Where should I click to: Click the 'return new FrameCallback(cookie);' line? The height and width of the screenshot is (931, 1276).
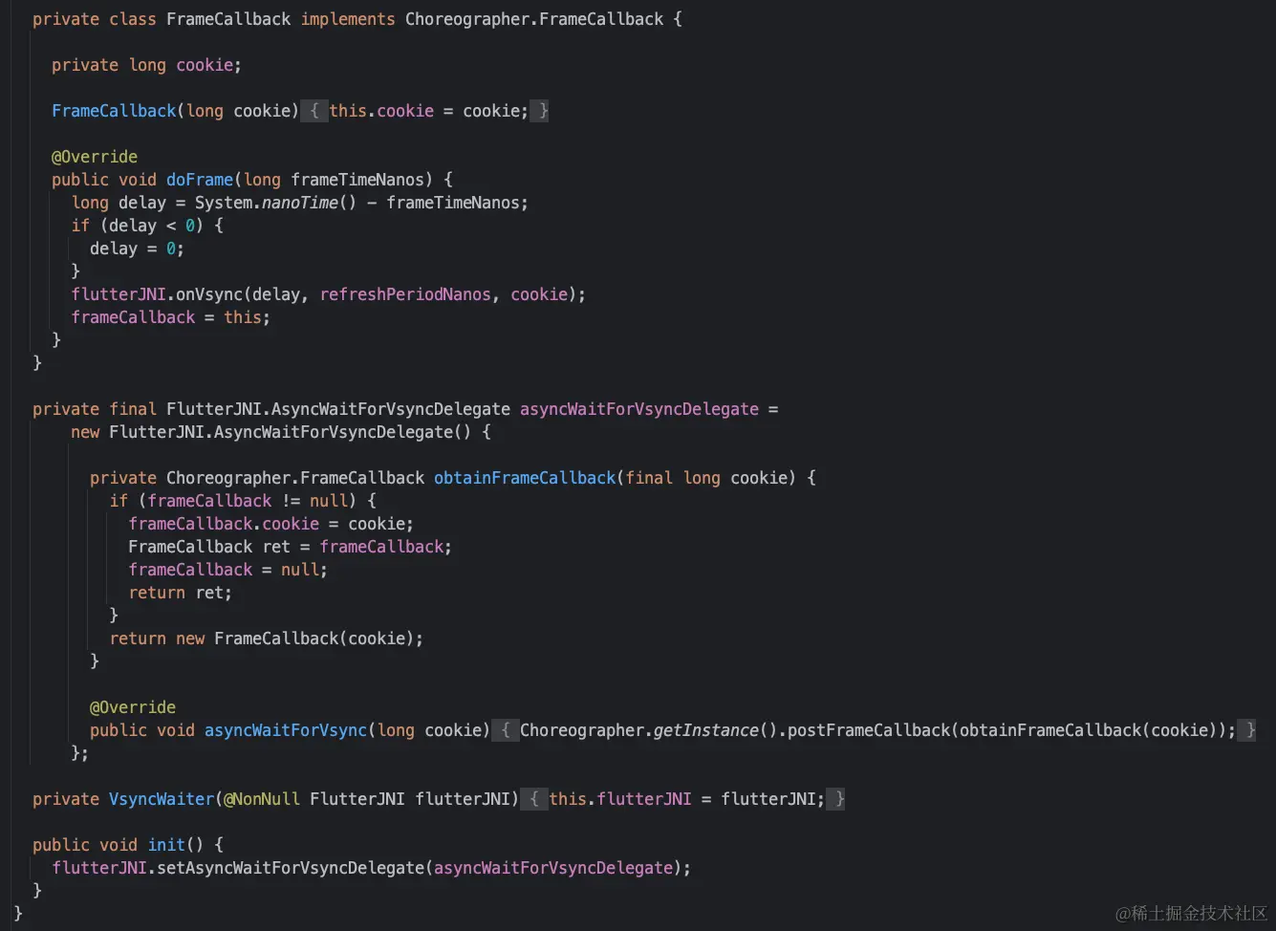266,639
